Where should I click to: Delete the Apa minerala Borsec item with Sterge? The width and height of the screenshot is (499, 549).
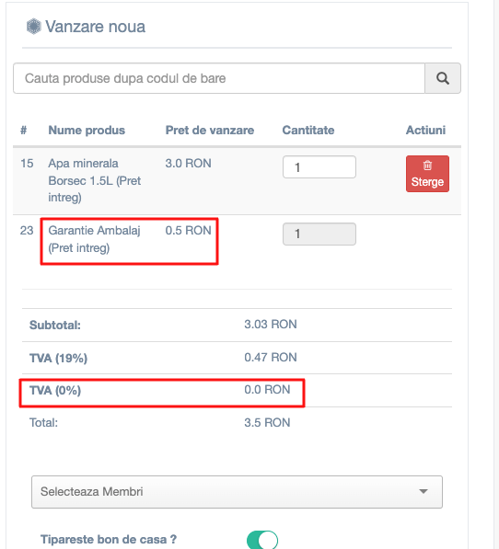[x=427, y=174]
